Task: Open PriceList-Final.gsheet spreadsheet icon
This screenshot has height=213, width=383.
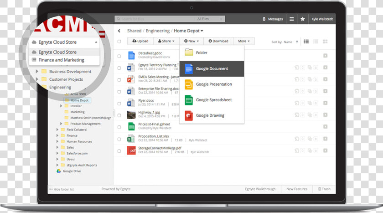Action: (131, 126)
